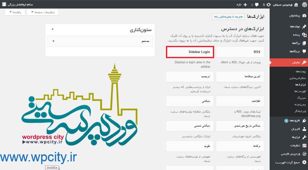Open the تنظیمات صفحه screen options dropdown

43,12
